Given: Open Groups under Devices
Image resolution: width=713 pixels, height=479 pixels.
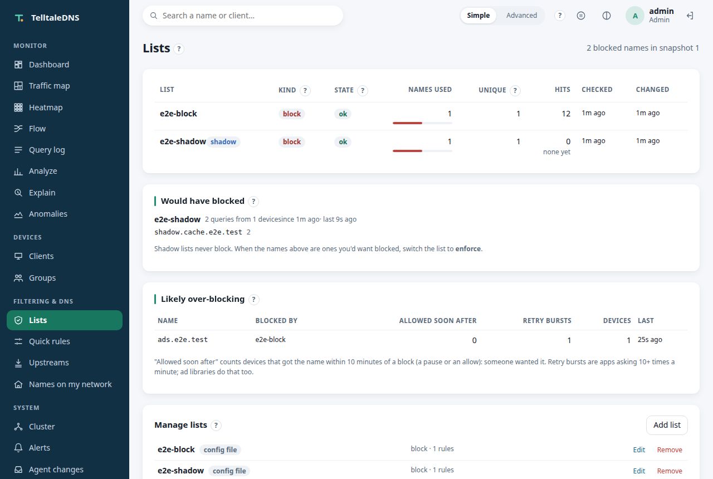Looking at the screenshot, I should pos(65,278).
